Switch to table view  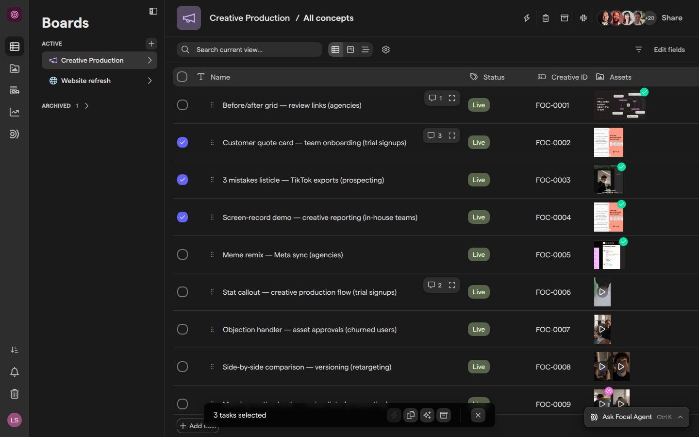click(335, 50)
